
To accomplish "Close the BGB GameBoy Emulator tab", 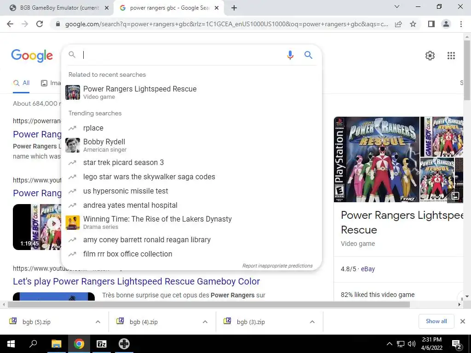I will pyautogui.click(x=107, y=8).
